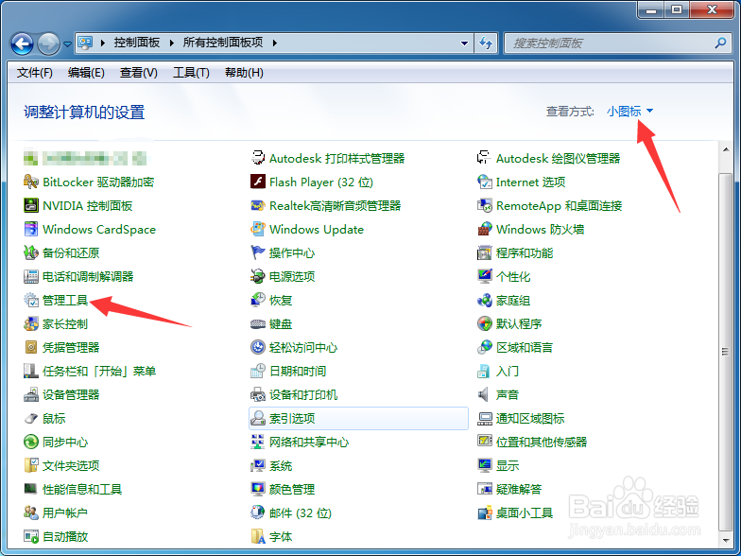Open the 编辑(E) menu

(86, 73)
